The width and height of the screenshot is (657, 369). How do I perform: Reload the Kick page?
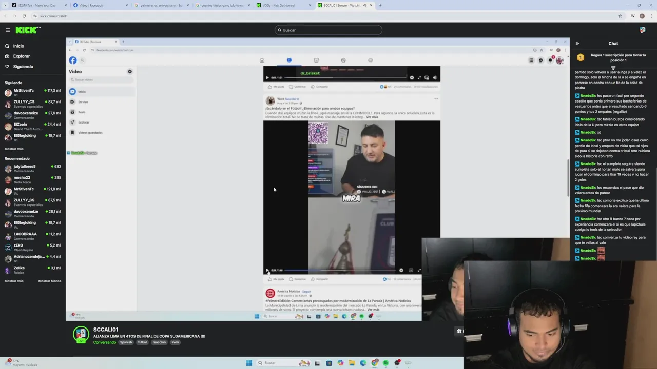tap(24, 16)
